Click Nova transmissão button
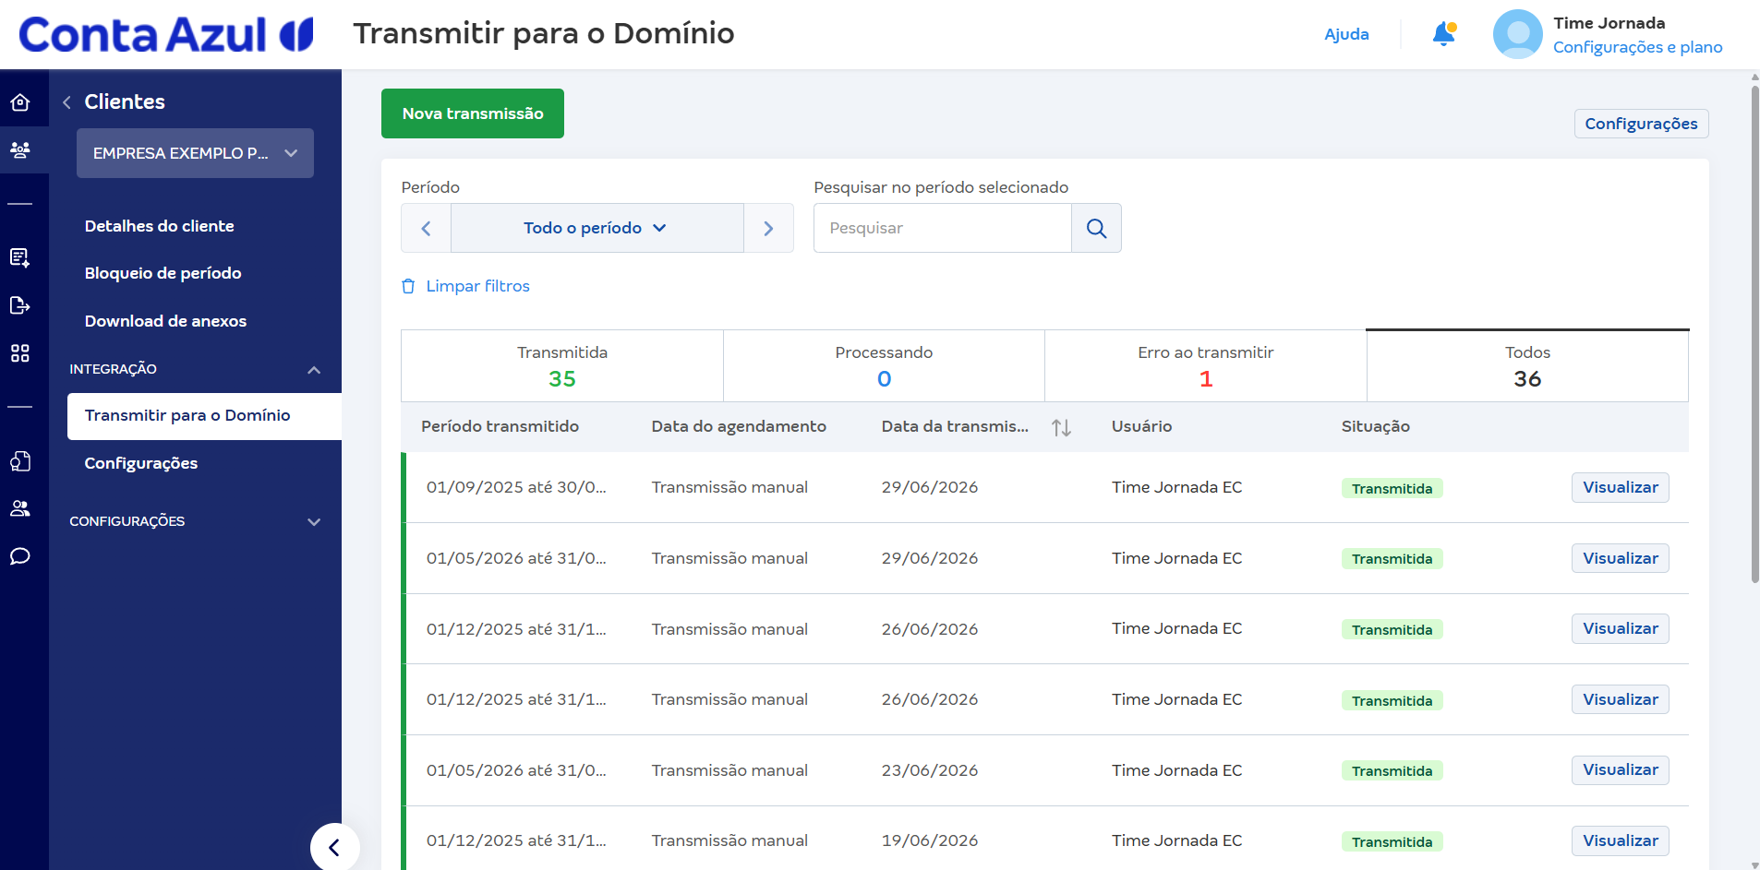Viewport: 1760px width, 870px height. [473, 113]
